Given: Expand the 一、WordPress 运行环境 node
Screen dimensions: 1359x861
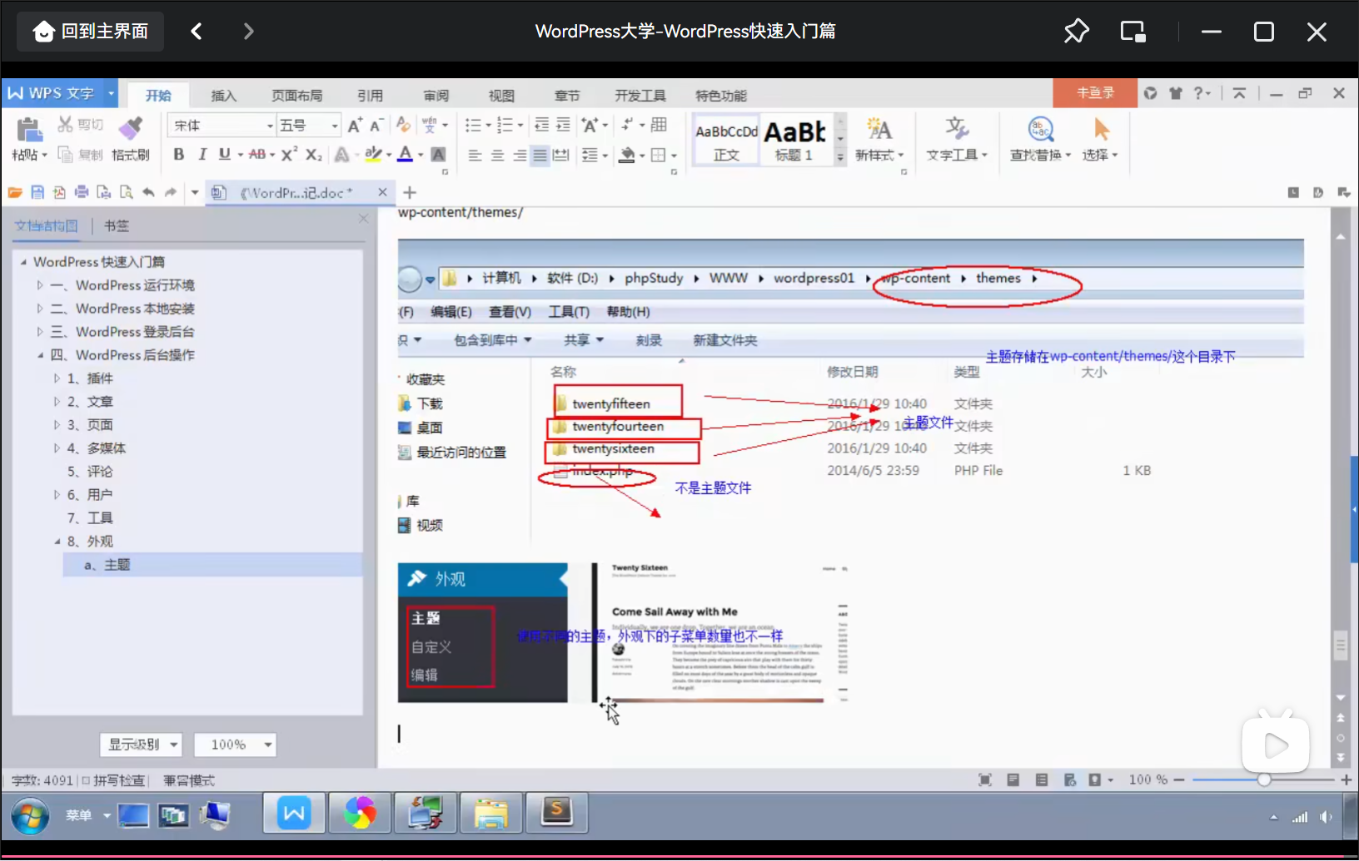Looking at the screenshot, I should coord(39,285).
